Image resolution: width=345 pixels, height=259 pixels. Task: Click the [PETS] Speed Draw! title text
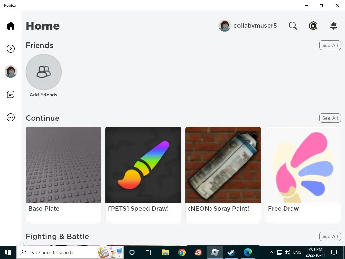click(x=138, y=208)
